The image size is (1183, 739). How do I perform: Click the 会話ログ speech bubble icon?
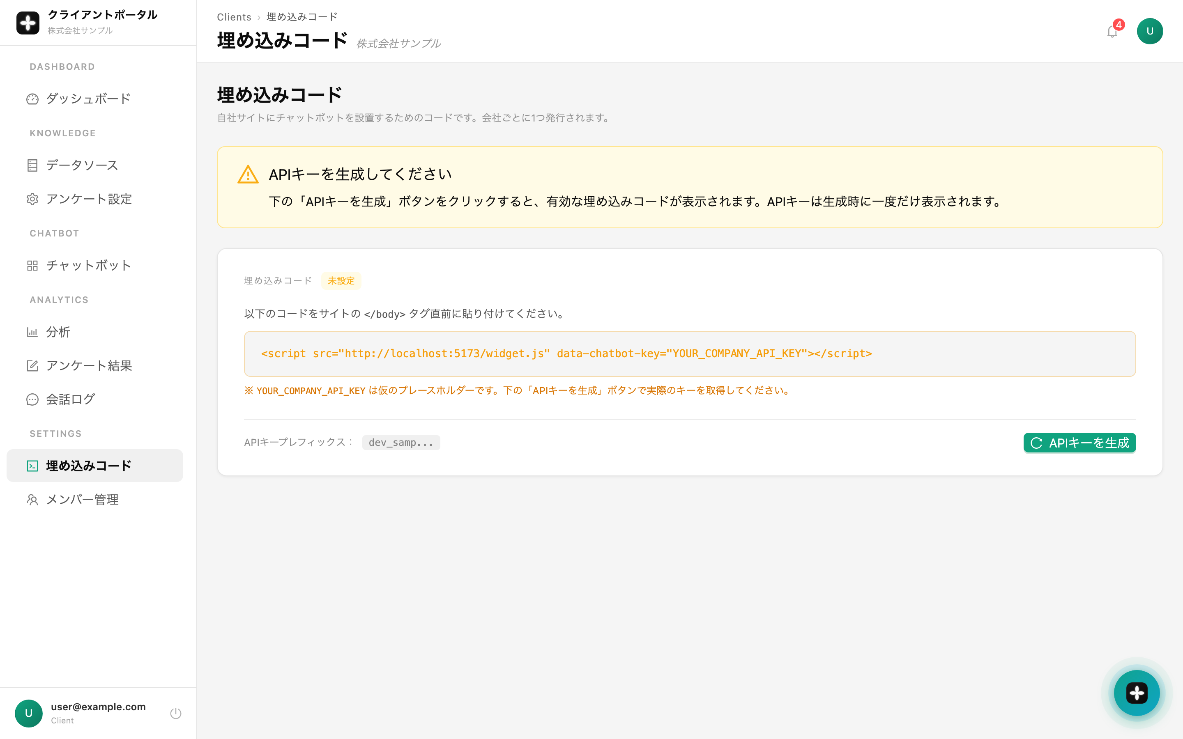[x=32, y=399]
